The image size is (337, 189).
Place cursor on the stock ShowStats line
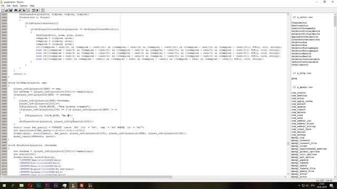[33, 145]
